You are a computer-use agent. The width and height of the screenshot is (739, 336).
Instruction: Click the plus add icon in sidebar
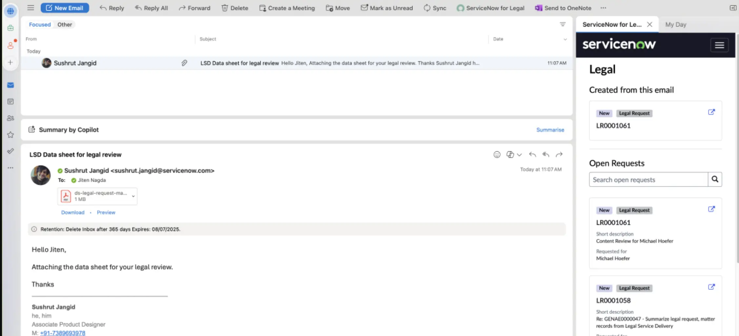[x=10, y=62]
